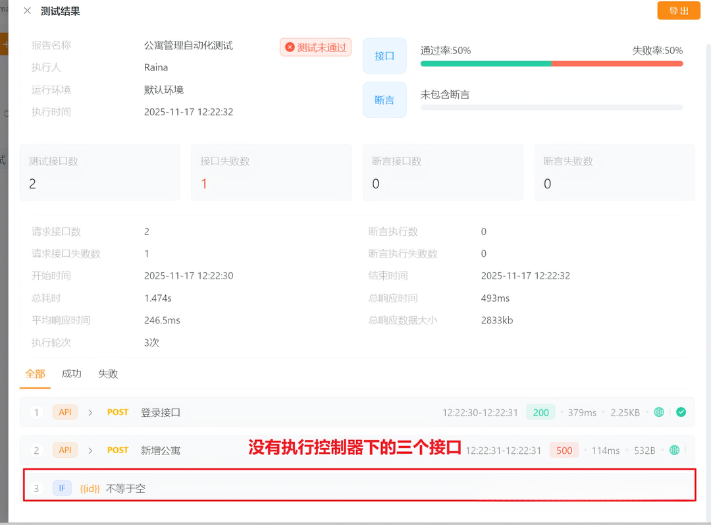Screen dimensions: 711x525
Task: Click the 断言失败数 card
Action: pyautogui.click(x=614, y=173)
